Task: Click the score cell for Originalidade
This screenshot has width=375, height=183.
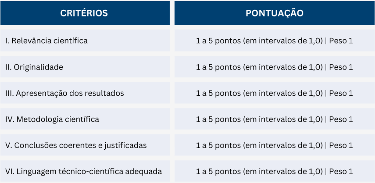Action: click(x=274, y=67)
